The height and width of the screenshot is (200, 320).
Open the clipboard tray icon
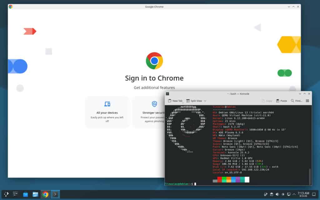point(272,194)
